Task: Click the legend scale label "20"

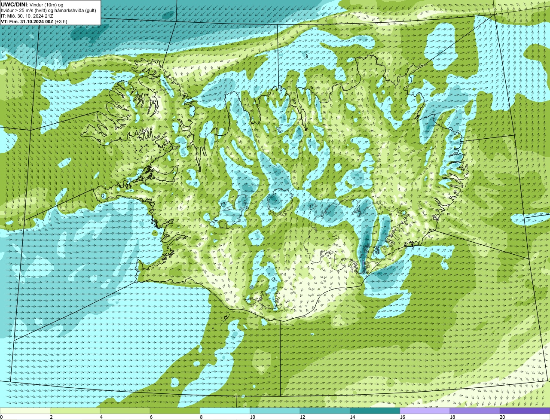Action: [x=502, y=417]
